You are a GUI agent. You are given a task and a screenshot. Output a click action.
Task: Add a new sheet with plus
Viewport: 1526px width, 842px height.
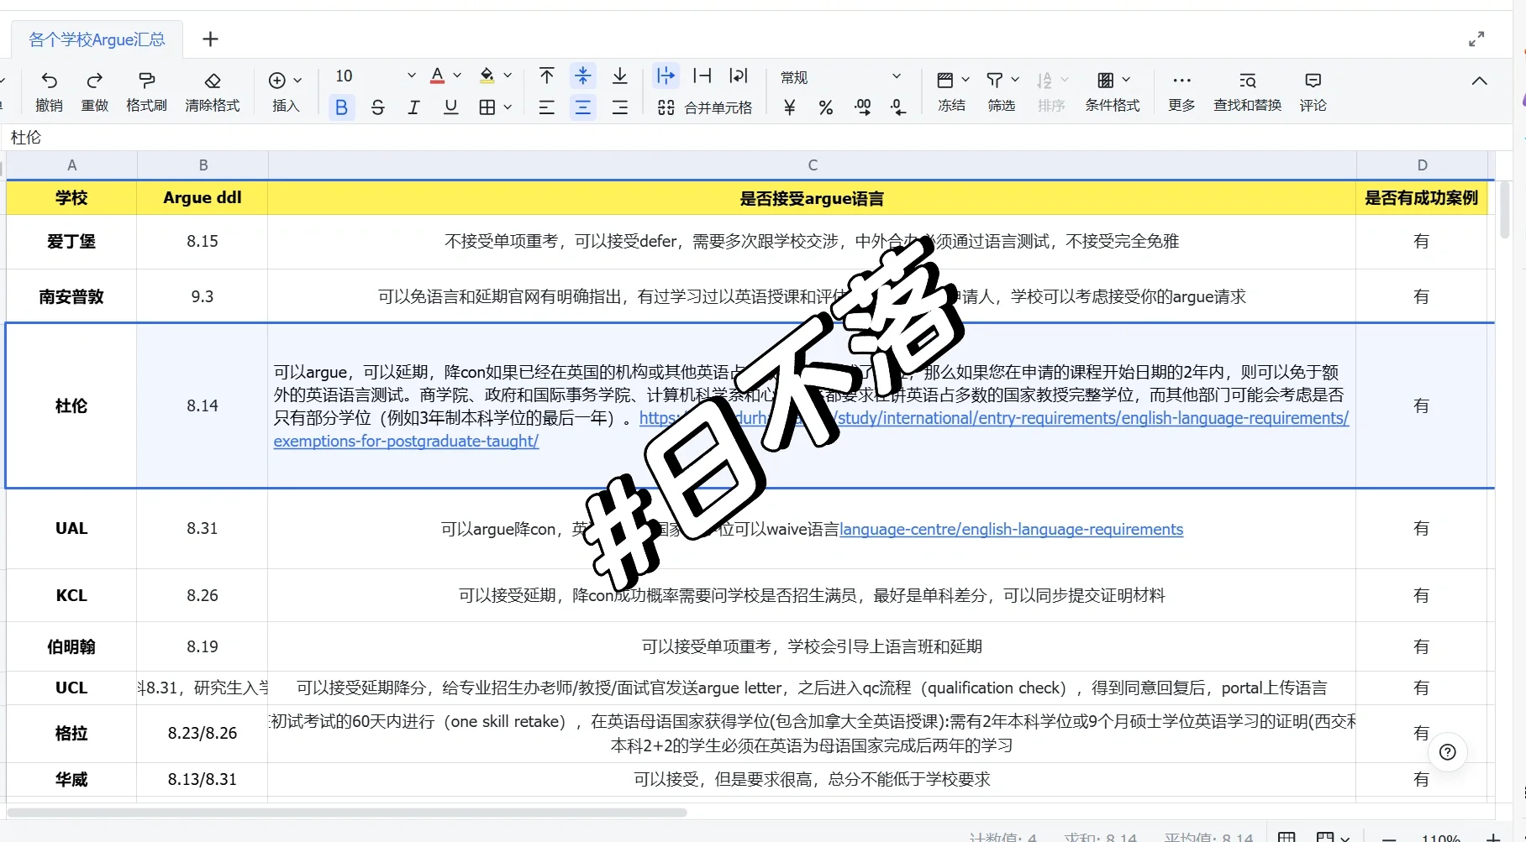tap(210, 39)
